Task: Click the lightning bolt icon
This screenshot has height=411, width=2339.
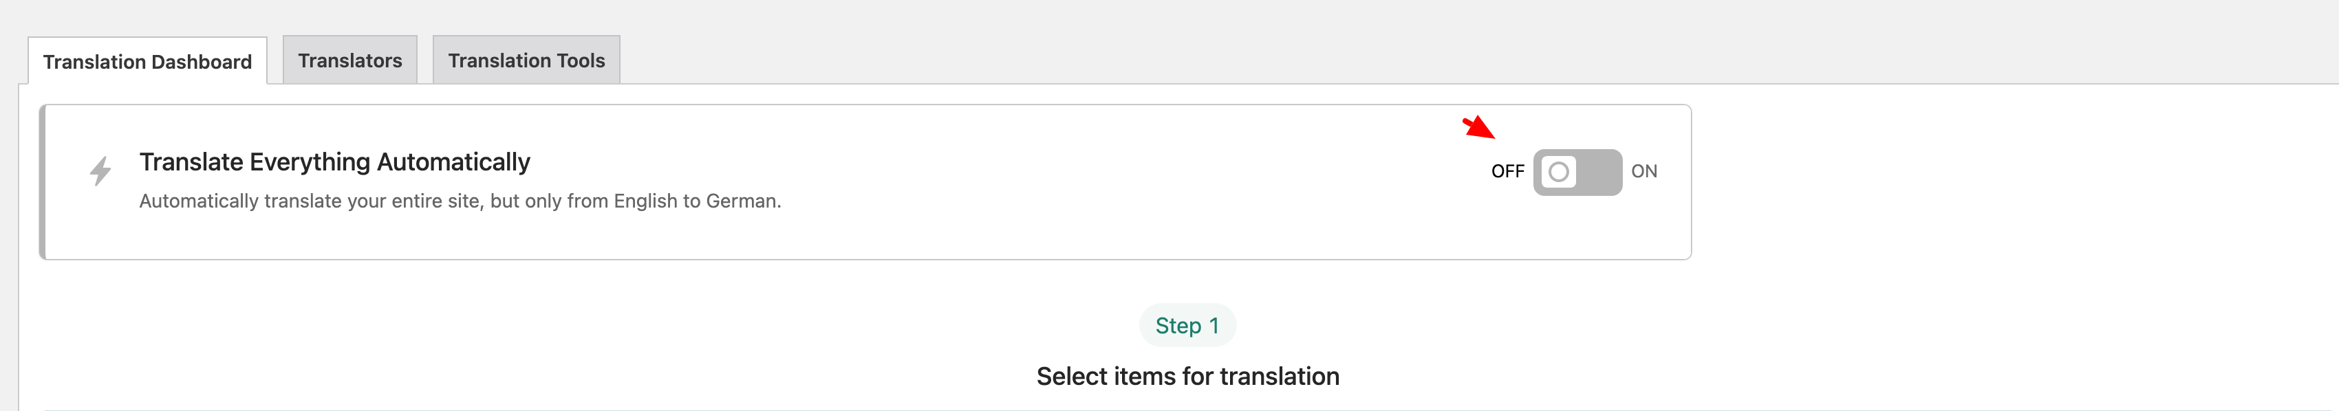Action: (x=101, y=170)
